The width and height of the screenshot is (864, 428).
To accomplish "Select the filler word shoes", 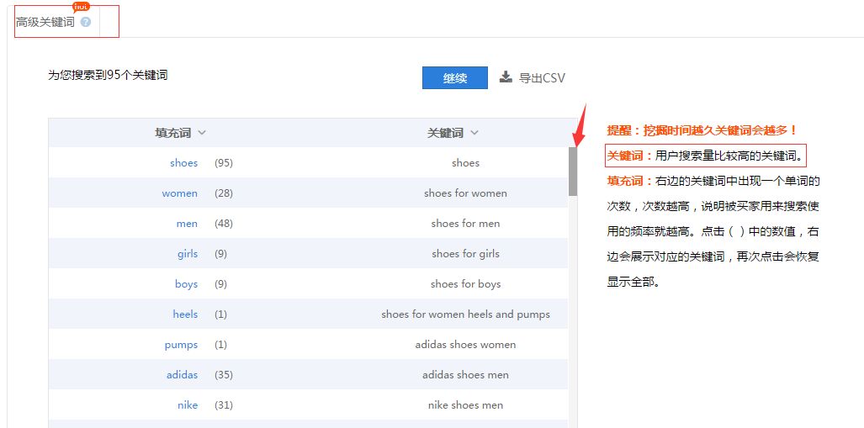I will [184, 163].
